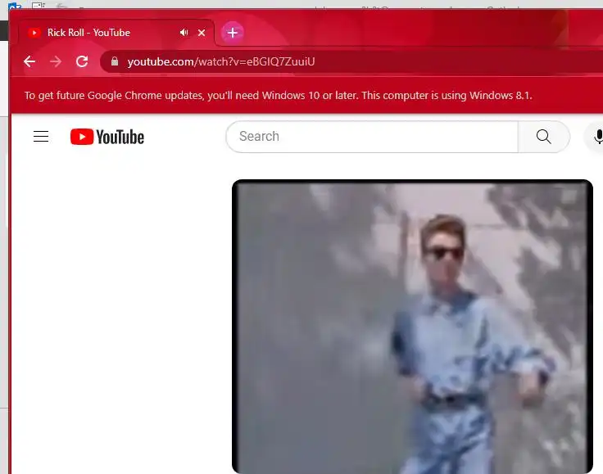This screenshot has height=474, width=603.
Task: Mute the tab via speaker icon
Action: (x=184, y=33)
